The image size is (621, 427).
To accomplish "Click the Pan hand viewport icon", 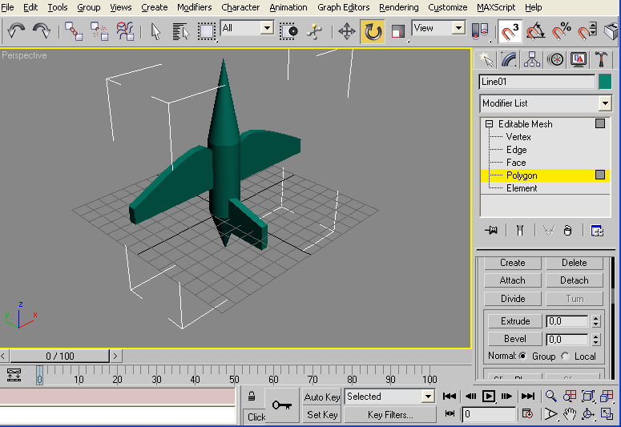I will 569,414.
